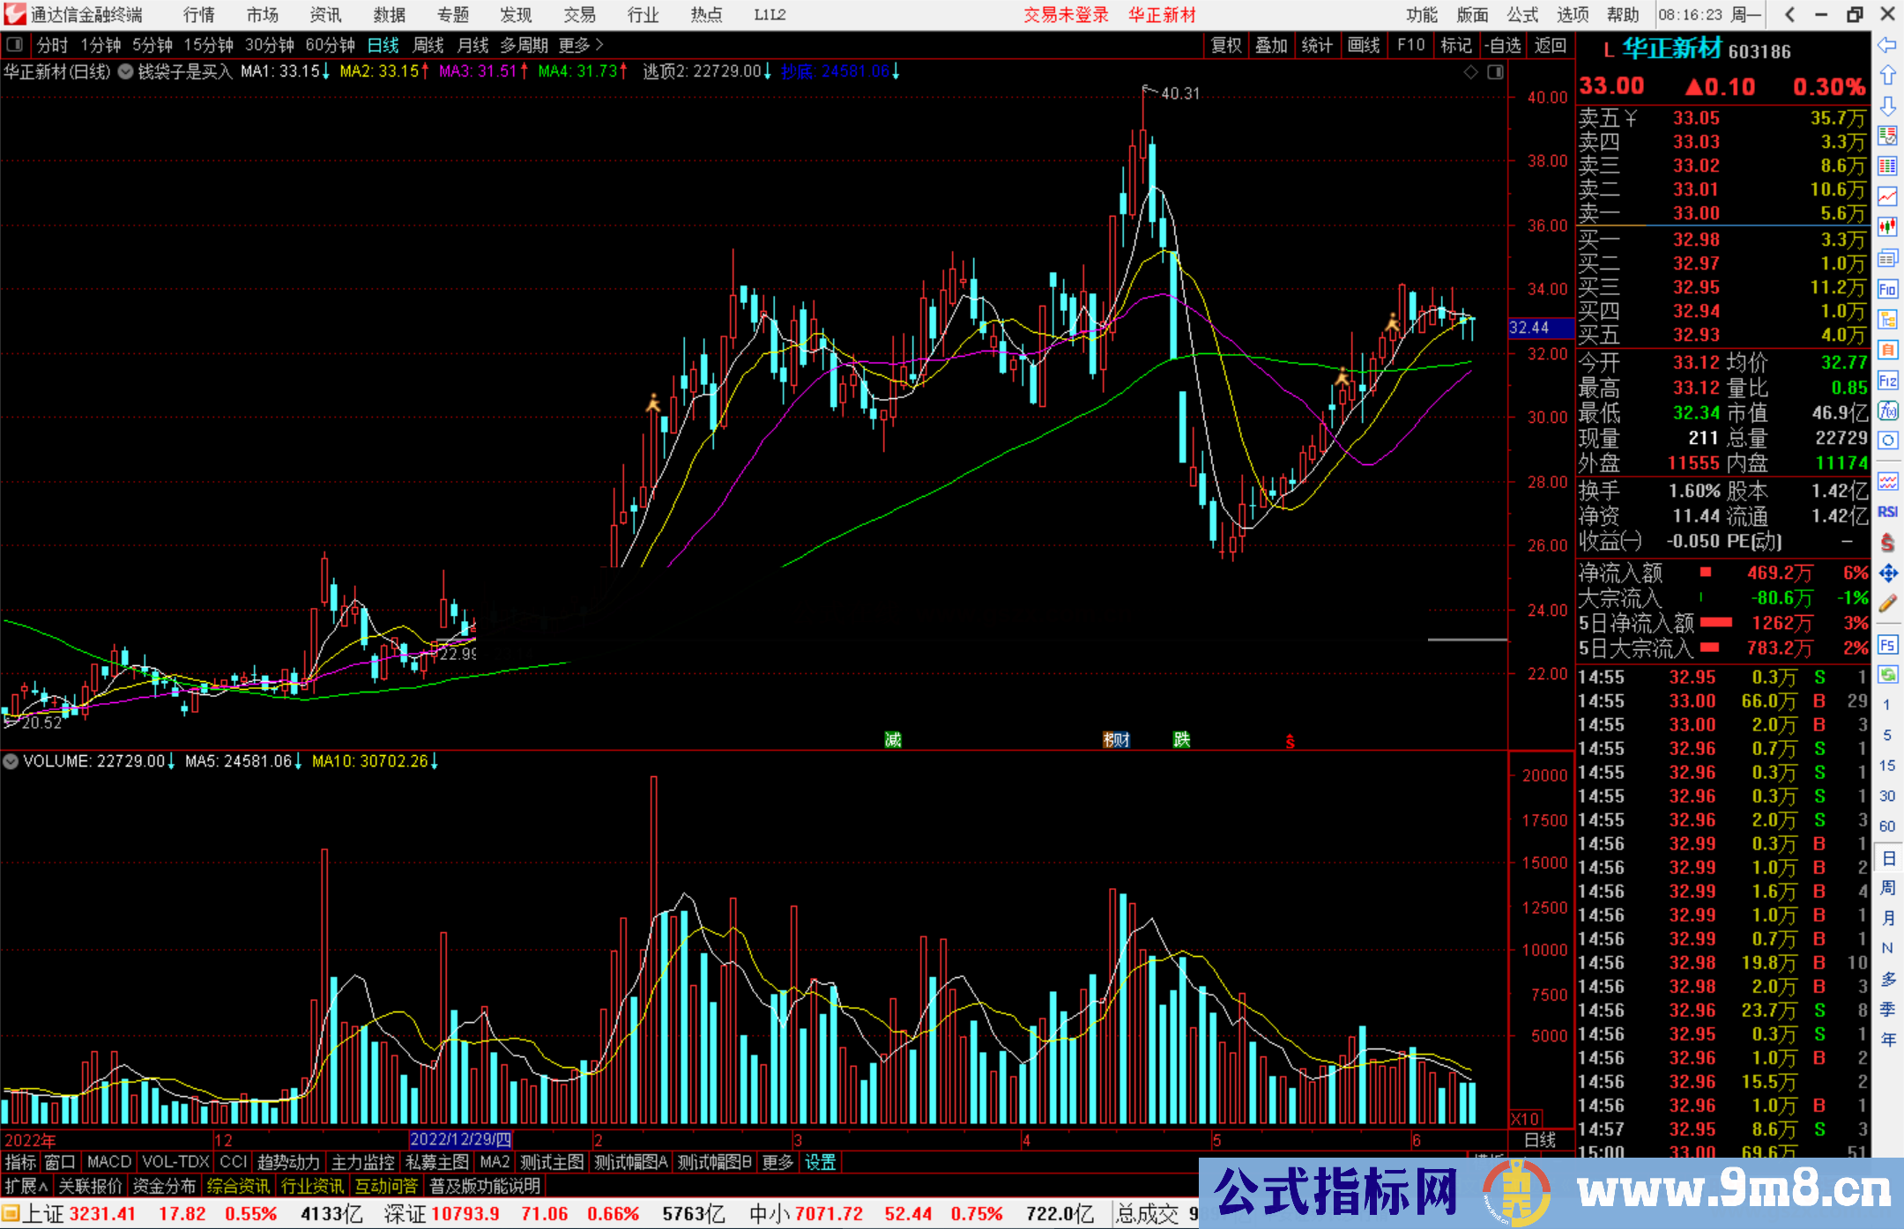Screen dimensions: 1904x1229
Task: Click the candlestick chart icon in sidebar
Action: coord(1887,227)
